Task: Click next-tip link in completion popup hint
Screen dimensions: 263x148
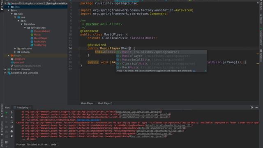Action: (194, 71)
